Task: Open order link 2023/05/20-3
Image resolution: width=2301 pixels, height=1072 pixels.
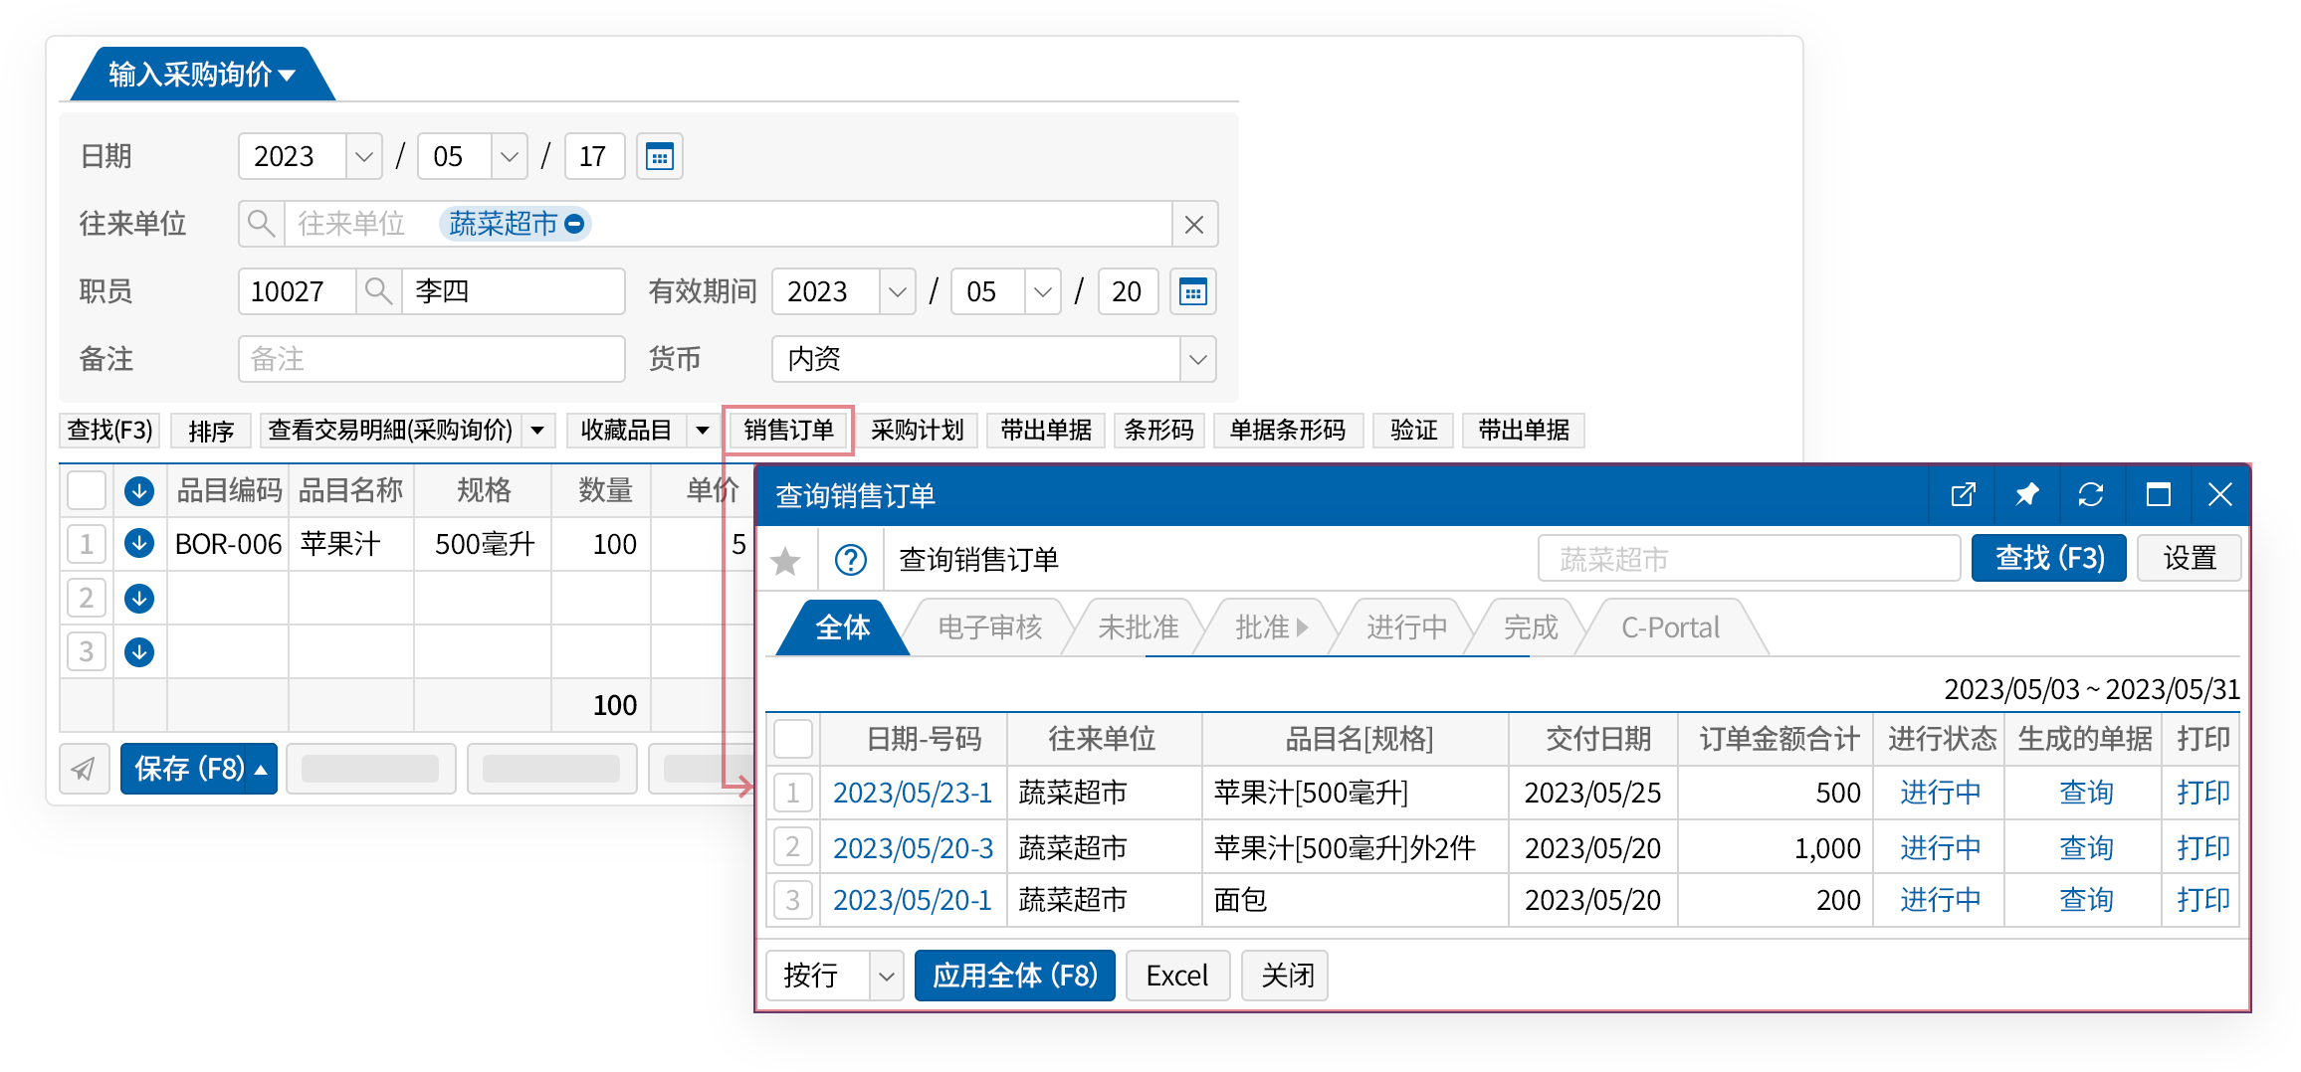Action: [913, 847]
